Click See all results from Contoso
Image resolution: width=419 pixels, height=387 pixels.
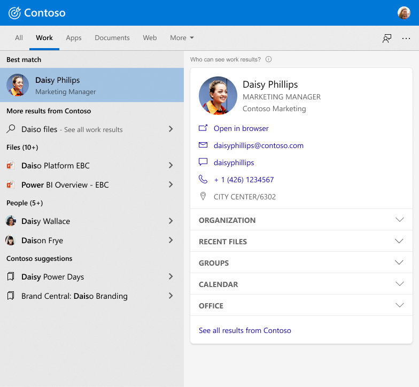coord(245,330)
